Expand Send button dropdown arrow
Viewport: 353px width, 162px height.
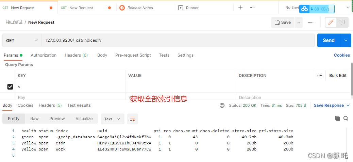346,40
